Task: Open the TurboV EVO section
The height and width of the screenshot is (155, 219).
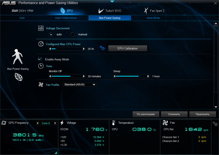Action: point(110,11)
